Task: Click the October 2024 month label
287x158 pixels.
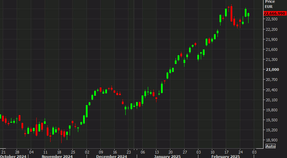Action: point(13,157)
